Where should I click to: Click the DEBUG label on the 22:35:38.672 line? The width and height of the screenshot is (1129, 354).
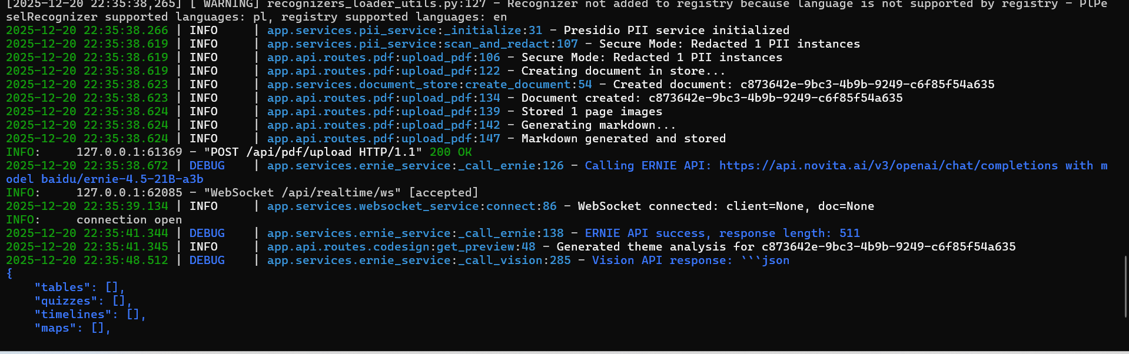(x=207, y=165)
